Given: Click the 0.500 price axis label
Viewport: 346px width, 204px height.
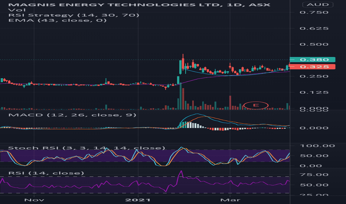Looking at the screenshot, I should click(x=314, y=45).
